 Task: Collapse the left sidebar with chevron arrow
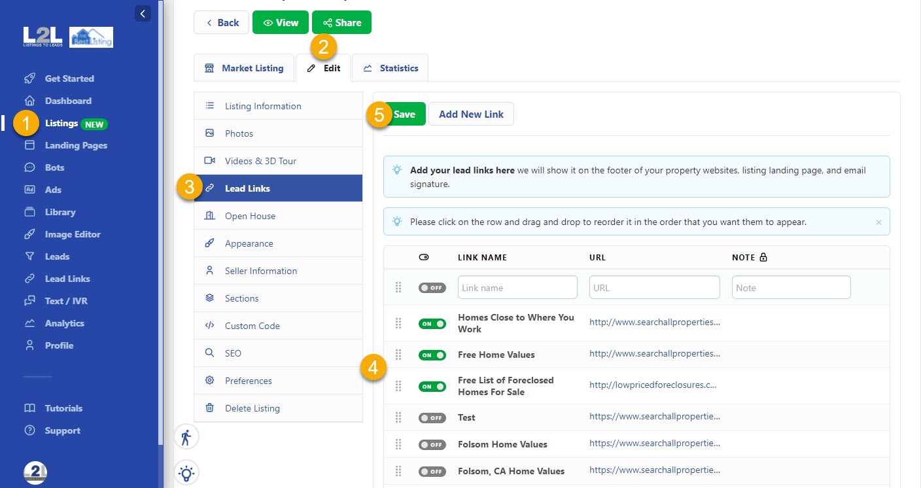(143, 13)
